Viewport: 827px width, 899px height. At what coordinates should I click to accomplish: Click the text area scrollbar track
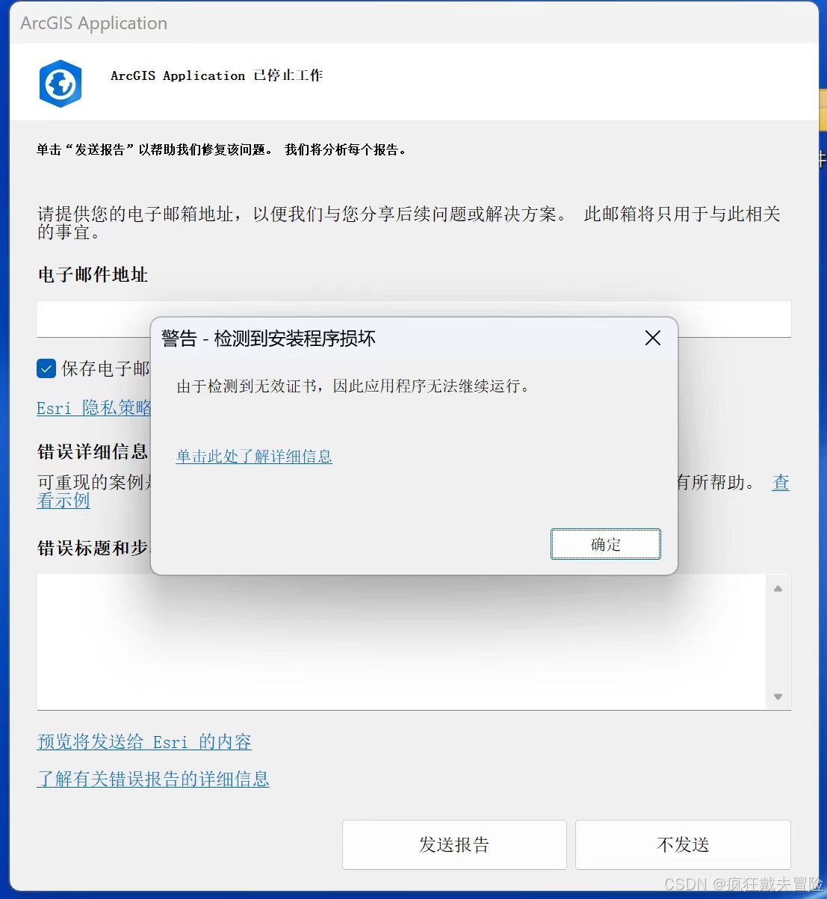(778, 643)
